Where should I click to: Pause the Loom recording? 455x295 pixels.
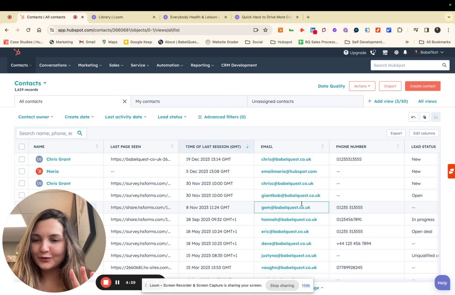coord(117,283)
